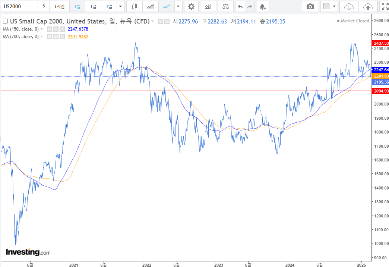
Task: Click the 2195.35 current price label
Action: [x=380, y=82]
